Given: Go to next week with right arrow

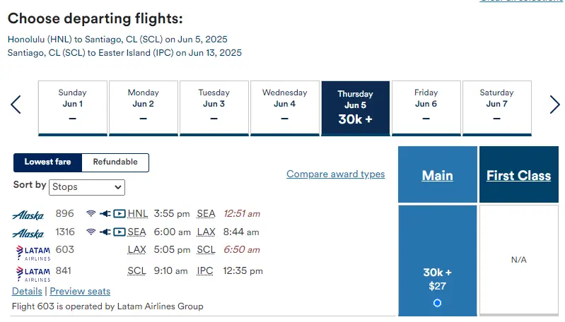Looking at the screenshot, I should [x=554, y=105].
